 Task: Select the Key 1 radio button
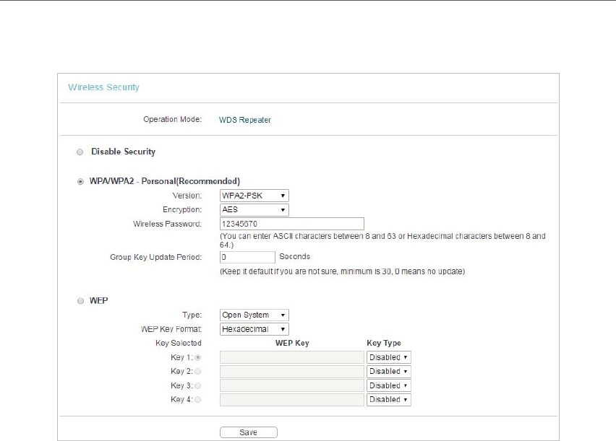click(198, 357)
